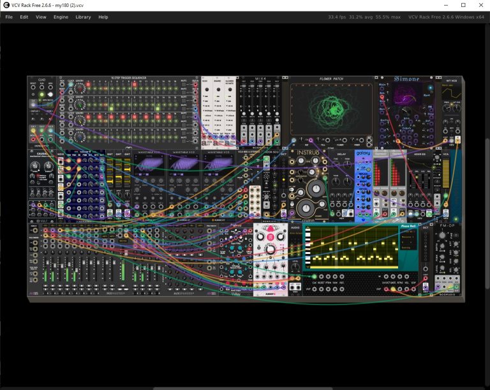
Task: Click the RESET button on CLKD clock
Action: click(x=33, y=94)
